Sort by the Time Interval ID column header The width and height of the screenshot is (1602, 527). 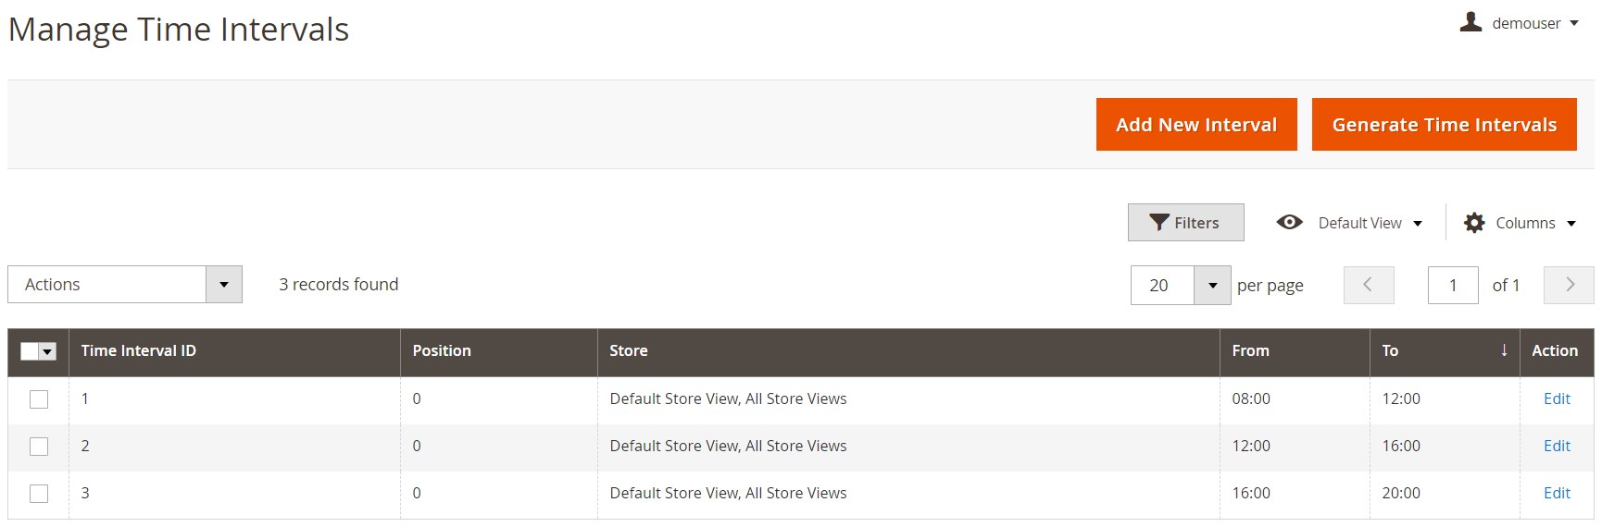point(139,350)
